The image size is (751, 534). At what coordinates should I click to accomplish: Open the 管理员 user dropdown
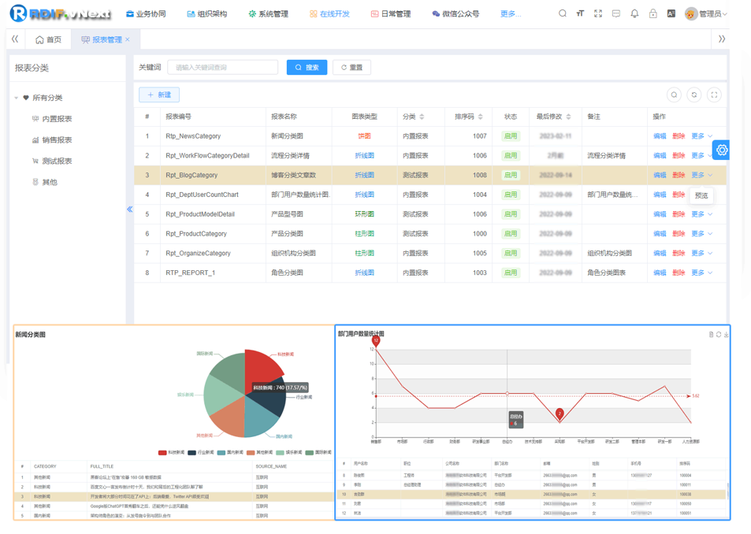713,14
